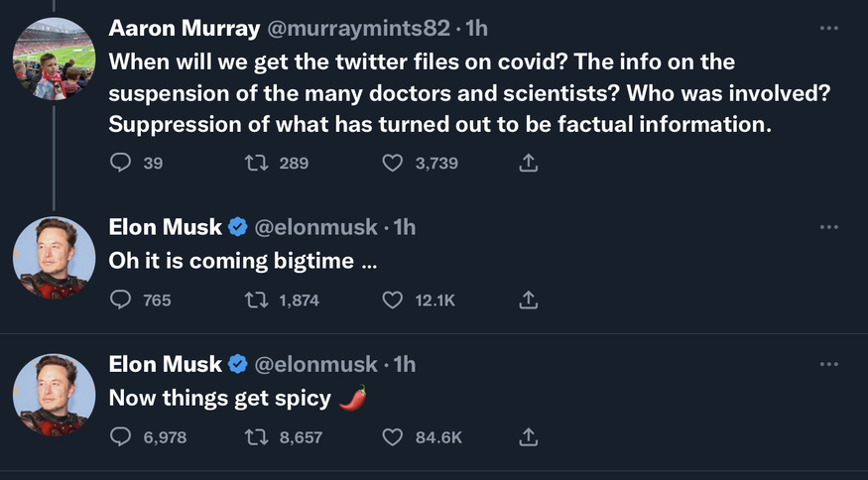
Task: Reply to the "coming bigtime" tweet
Action: 120,300
